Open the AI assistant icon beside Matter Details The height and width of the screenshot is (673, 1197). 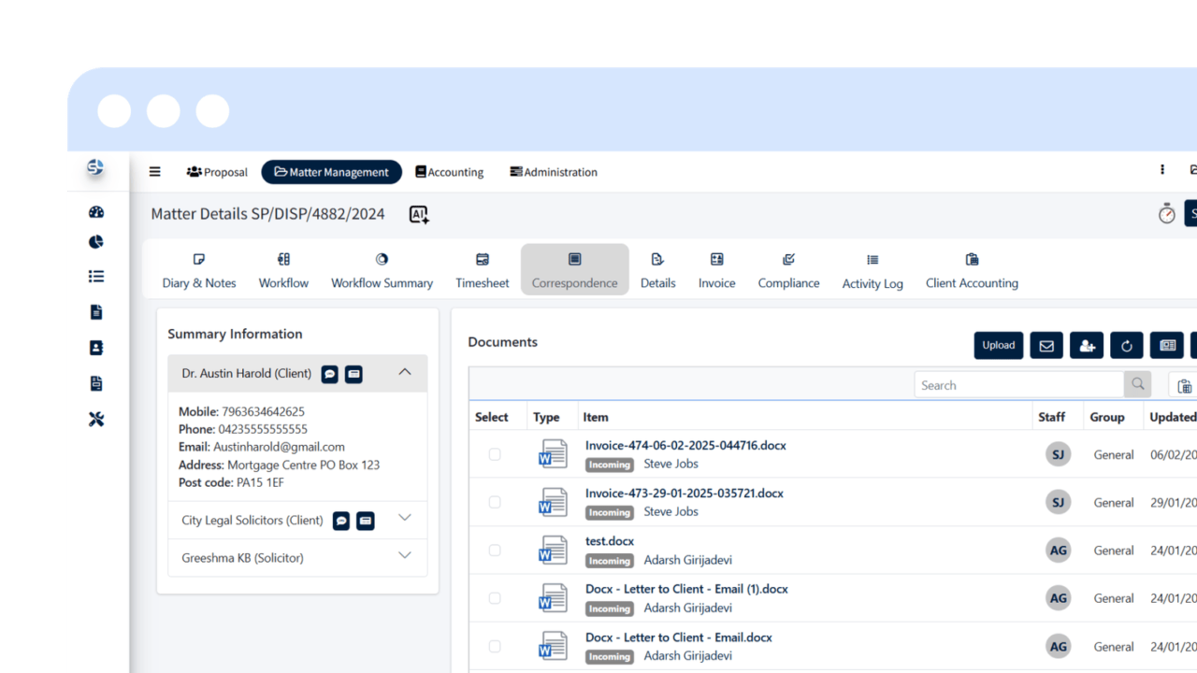click(418, 214)
